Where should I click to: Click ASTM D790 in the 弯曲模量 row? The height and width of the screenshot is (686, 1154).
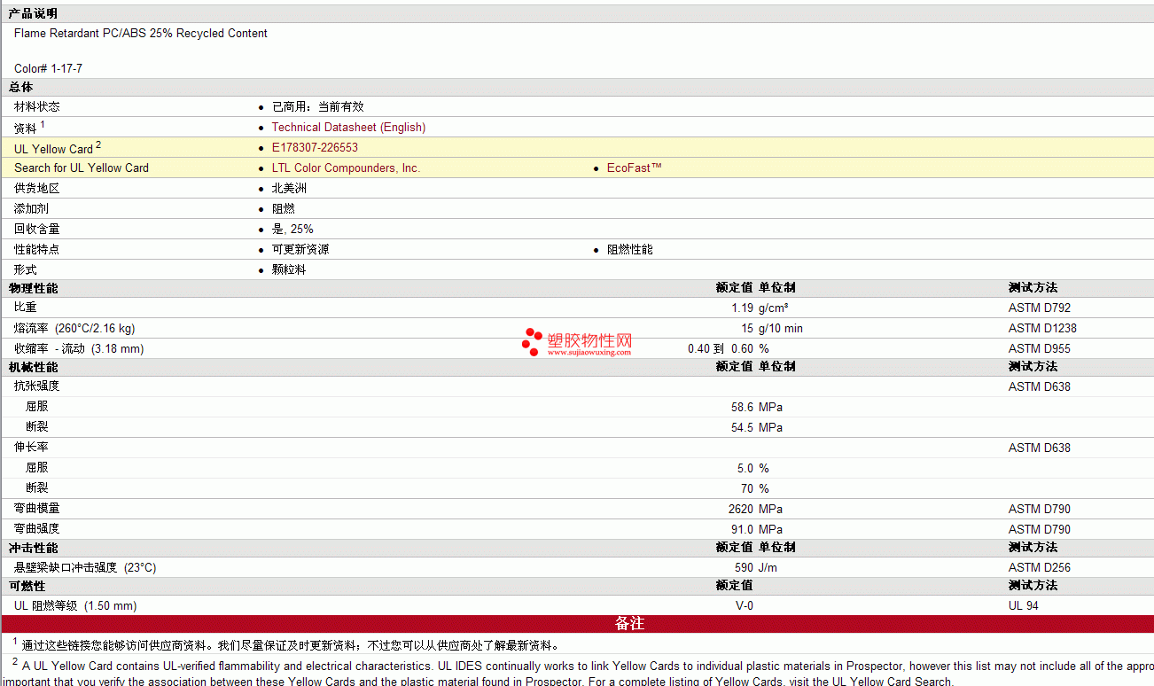coord(1040,510)
